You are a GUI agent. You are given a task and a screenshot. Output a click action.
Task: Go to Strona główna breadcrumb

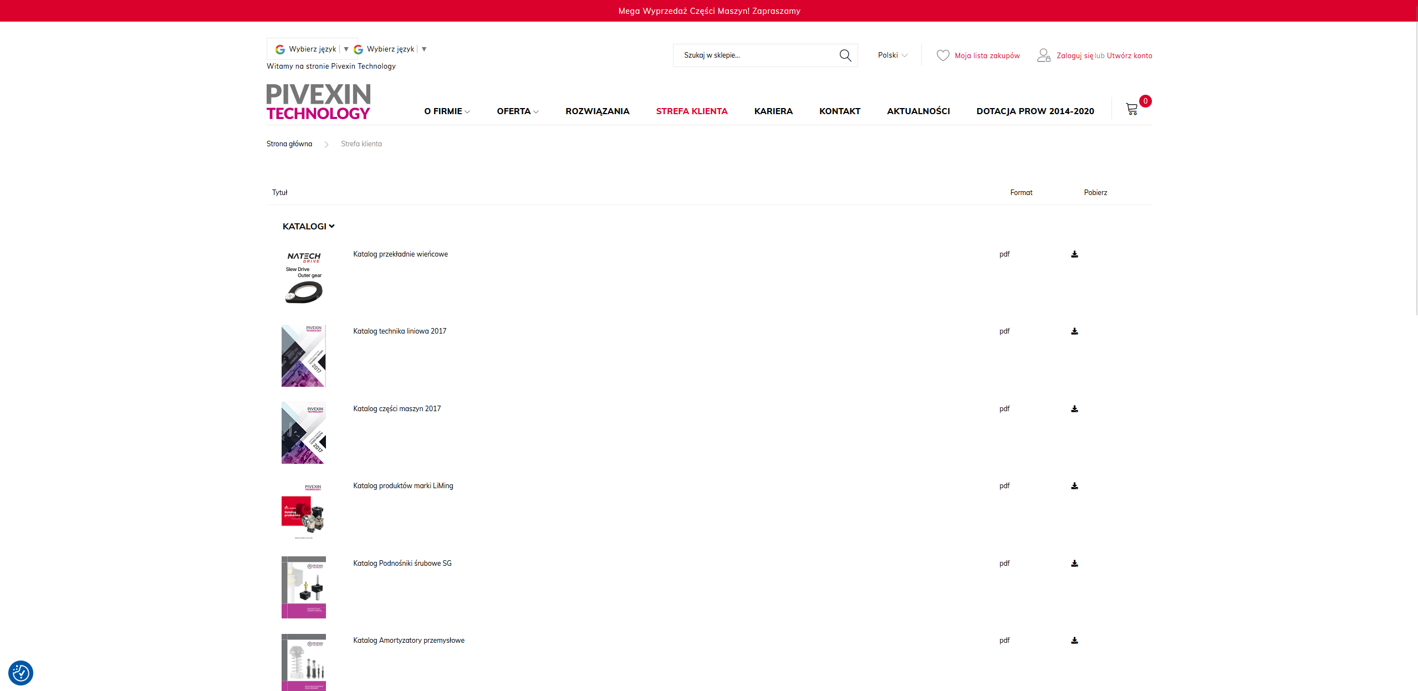289,144
